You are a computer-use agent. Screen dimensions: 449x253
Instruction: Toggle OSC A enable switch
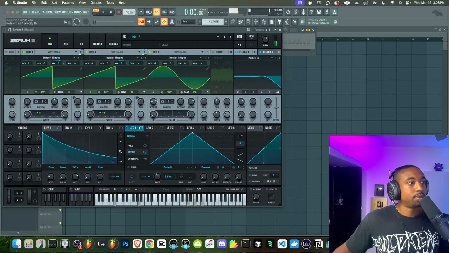pos(24,52)
